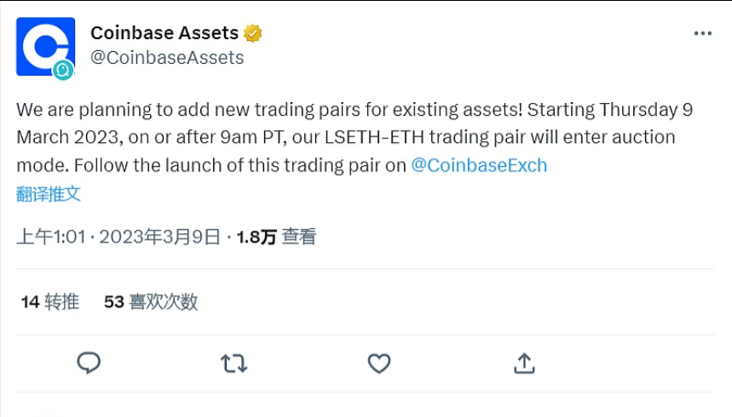Follow the @CoinbaseExch mention link
Screen dimensions: 732x417
[x=479, y=165]
